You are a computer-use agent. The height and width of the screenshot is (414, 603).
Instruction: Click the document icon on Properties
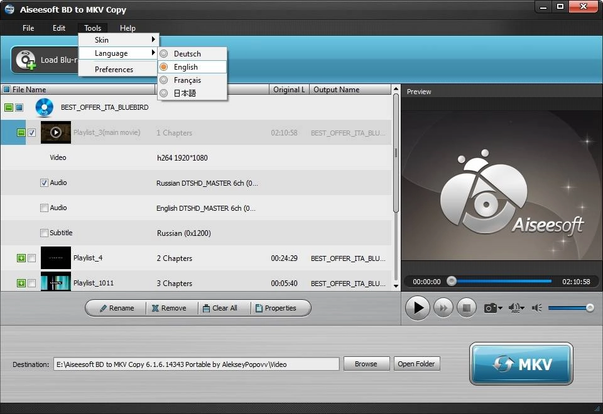click(259, 309)
